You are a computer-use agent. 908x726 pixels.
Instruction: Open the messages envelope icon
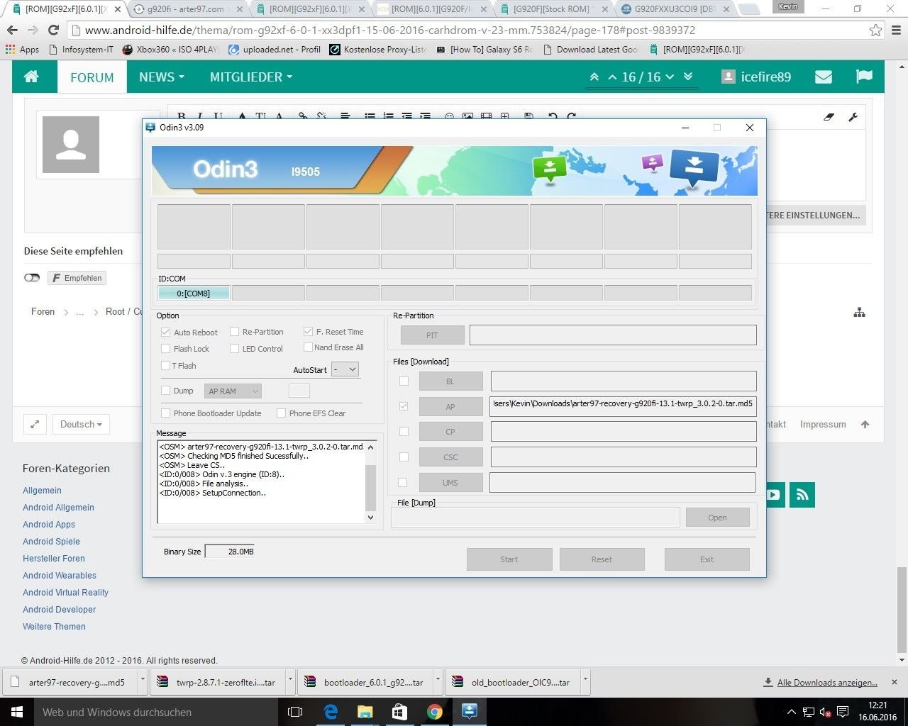click(824, 77)
